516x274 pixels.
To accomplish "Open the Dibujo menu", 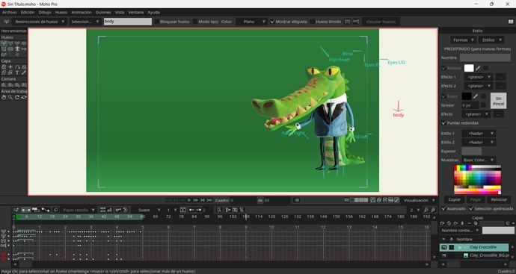I will [x=45, y=12].
